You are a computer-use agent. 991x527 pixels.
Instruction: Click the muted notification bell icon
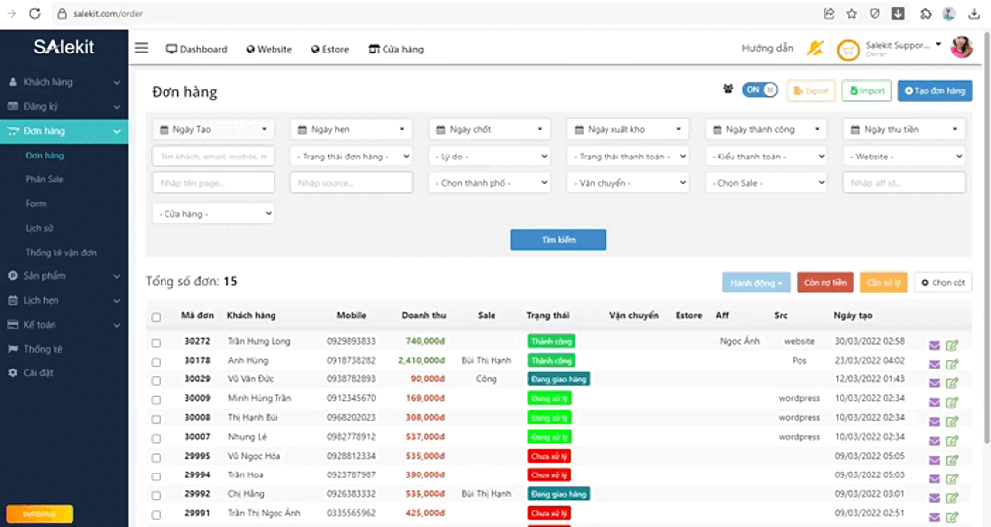815,48
